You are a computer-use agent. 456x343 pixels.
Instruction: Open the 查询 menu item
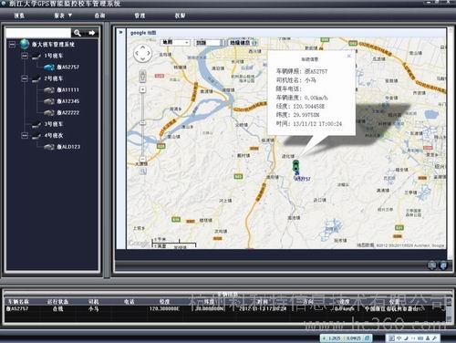[x=99, y=16]
